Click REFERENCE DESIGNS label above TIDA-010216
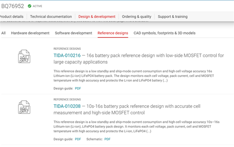 pyautogui.click(x=67, y=49)
